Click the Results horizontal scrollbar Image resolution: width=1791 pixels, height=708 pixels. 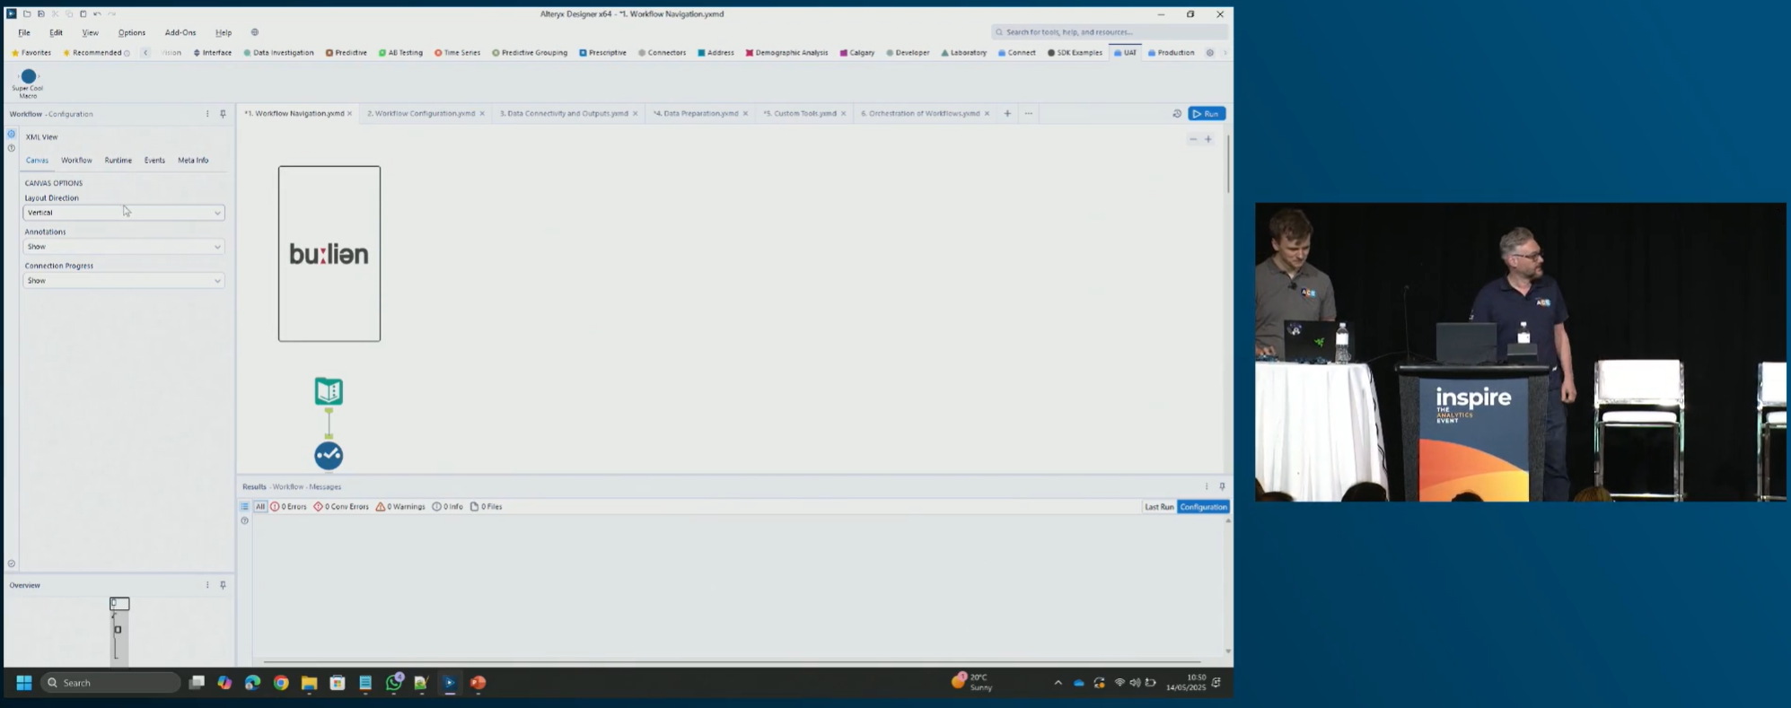[733, 661]
